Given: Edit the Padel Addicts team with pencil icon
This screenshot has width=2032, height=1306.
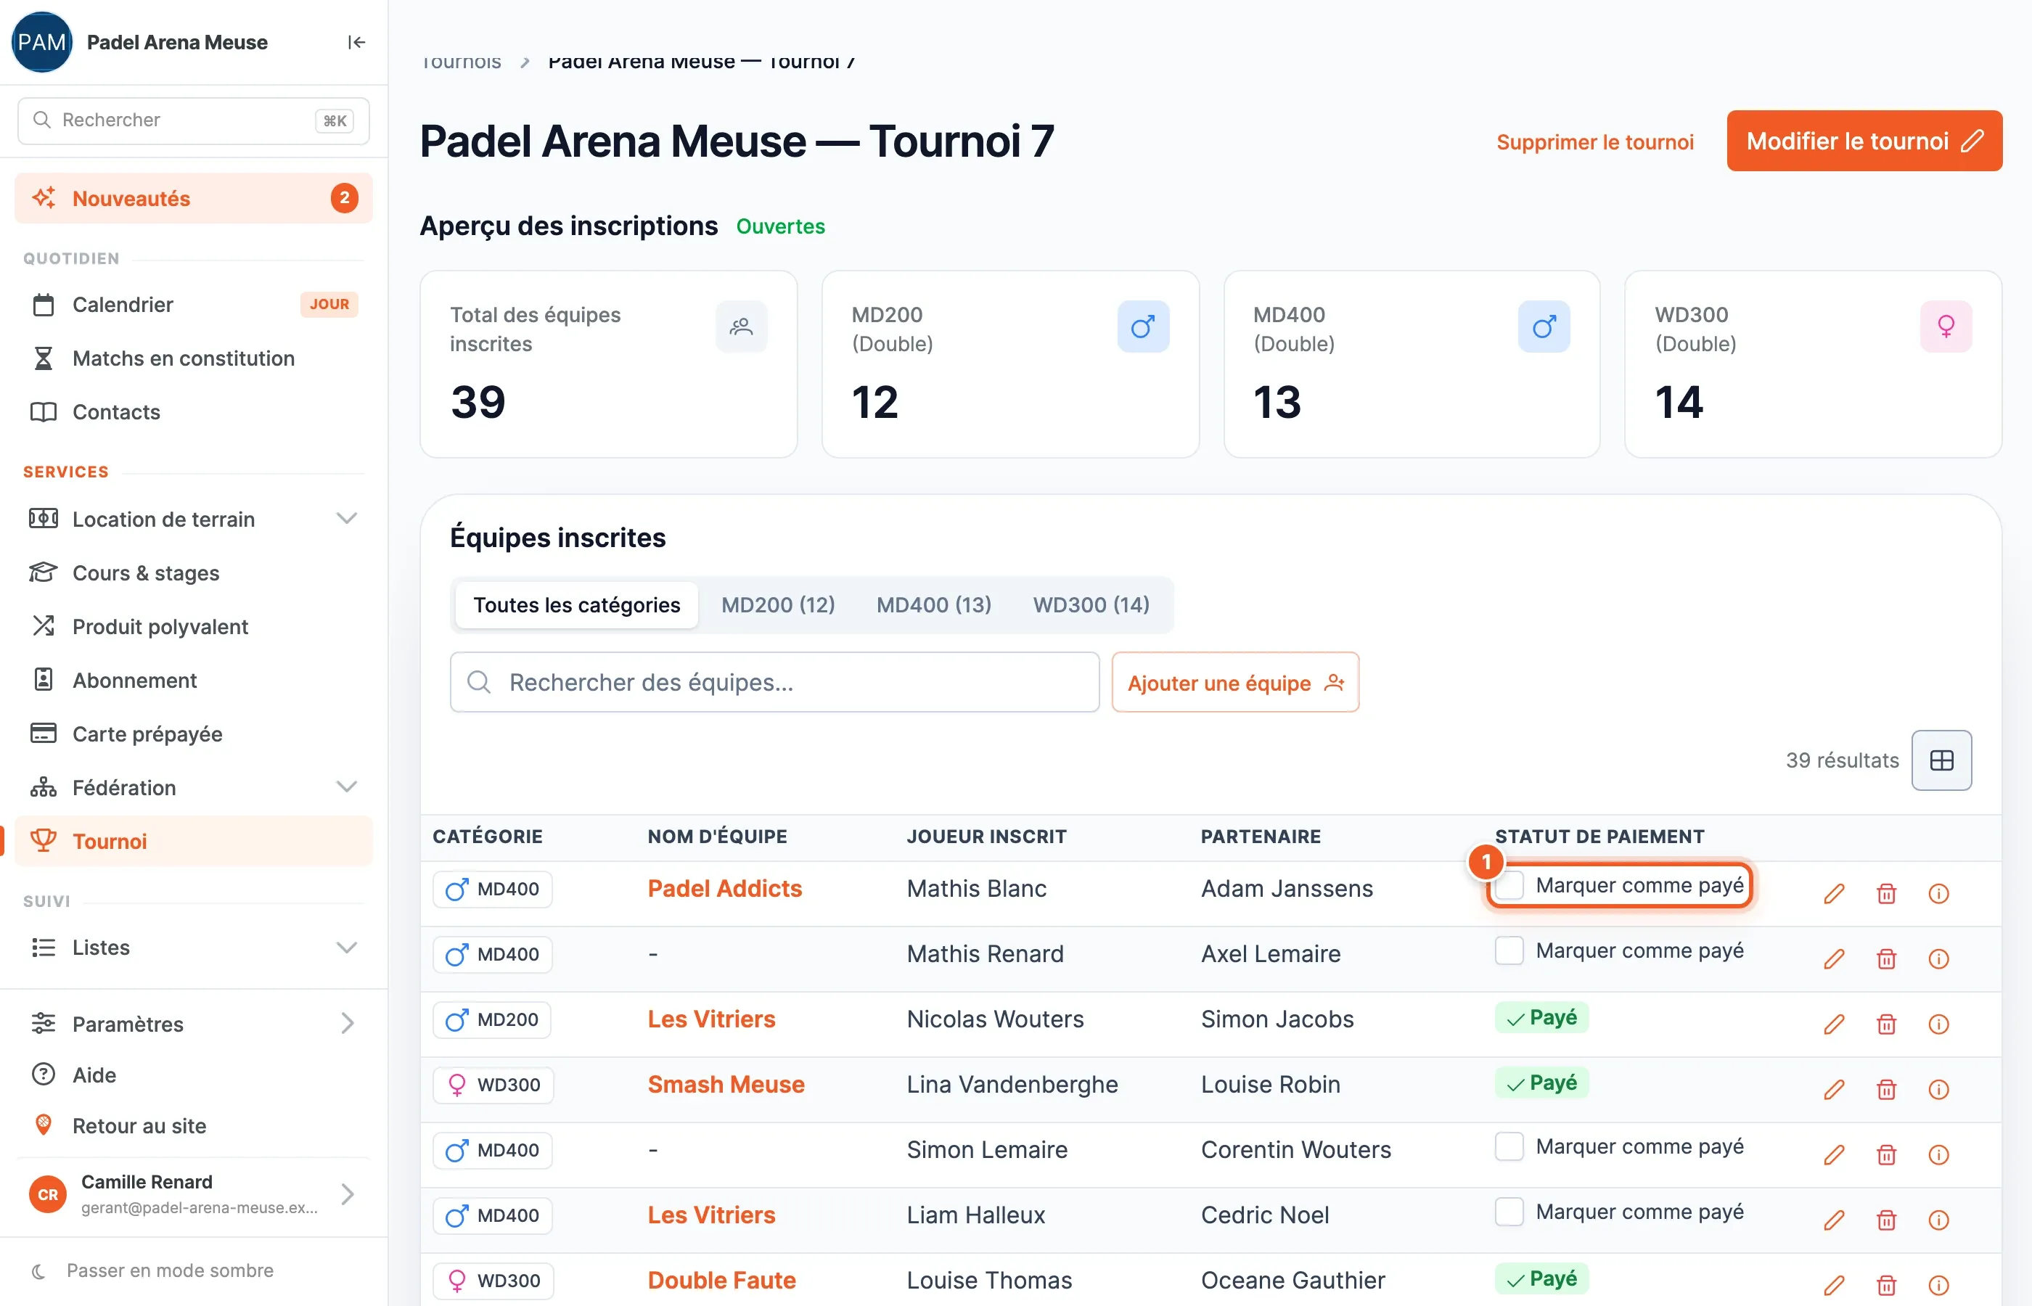Looking at the screenshot, I should 1835,893.
